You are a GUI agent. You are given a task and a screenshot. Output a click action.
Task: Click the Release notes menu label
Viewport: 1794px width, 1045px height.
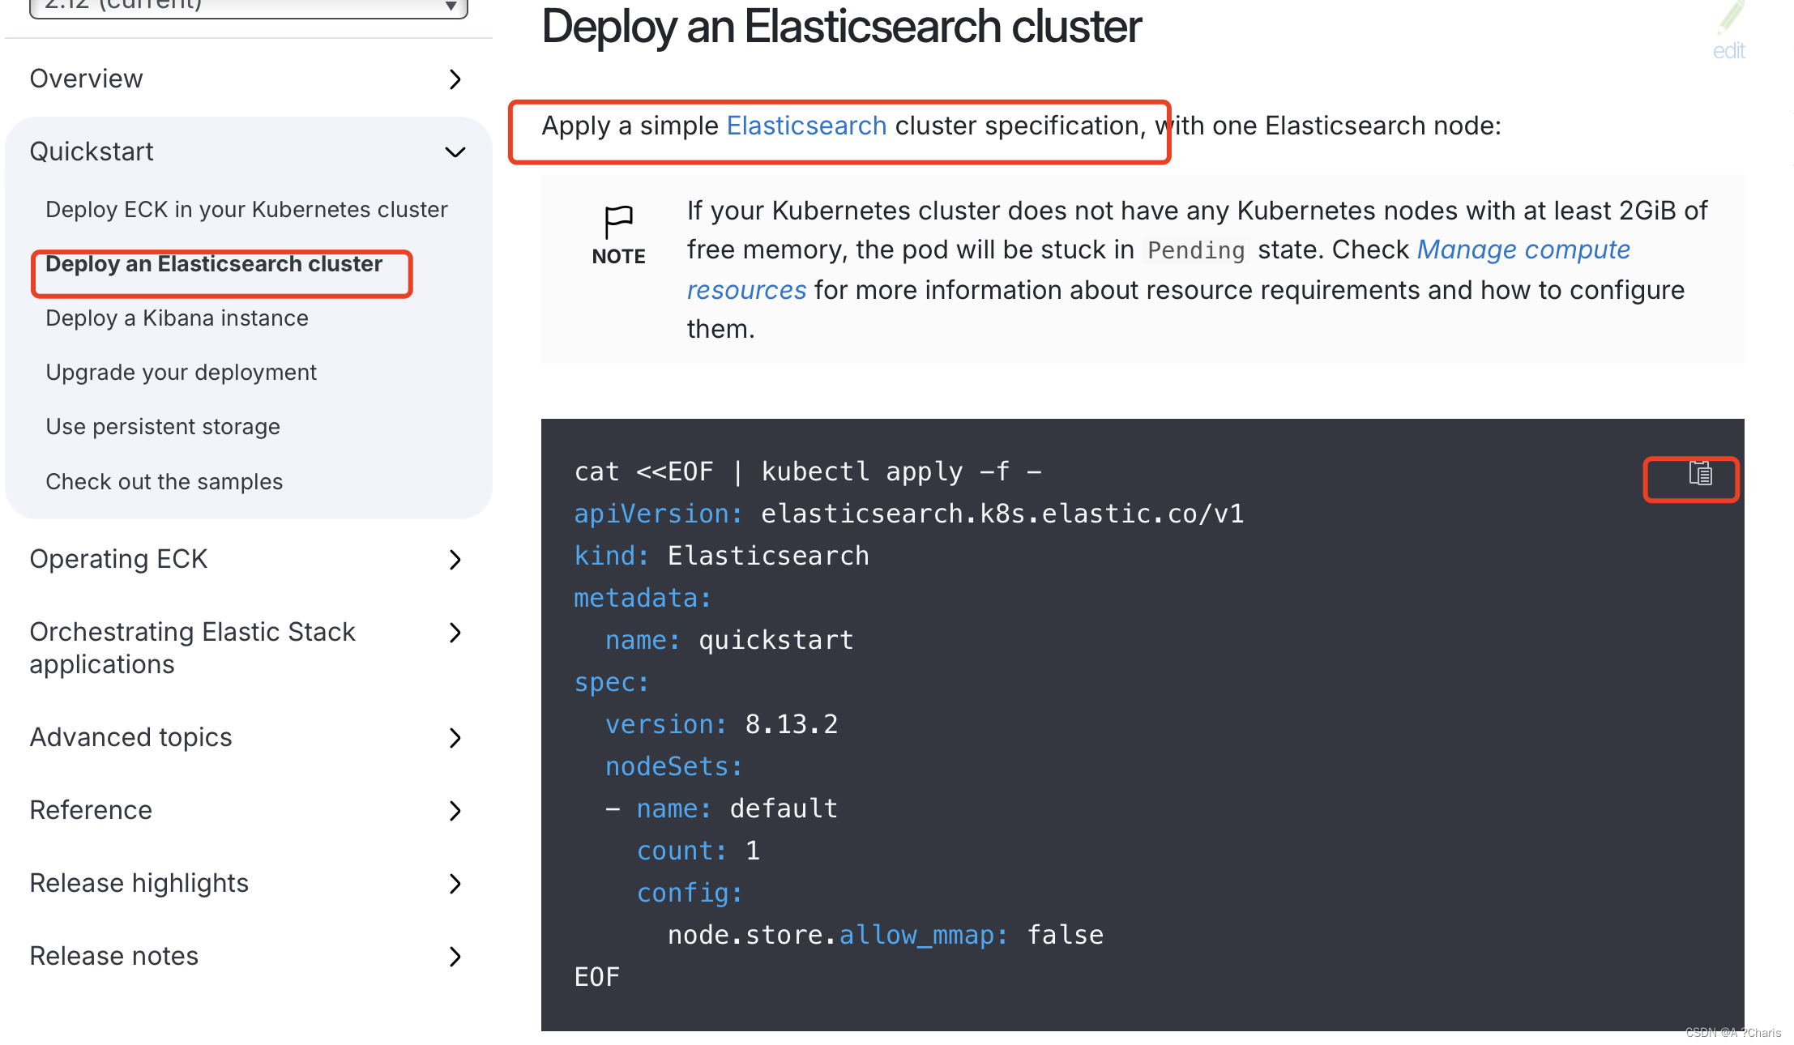[x=113, y=956]
